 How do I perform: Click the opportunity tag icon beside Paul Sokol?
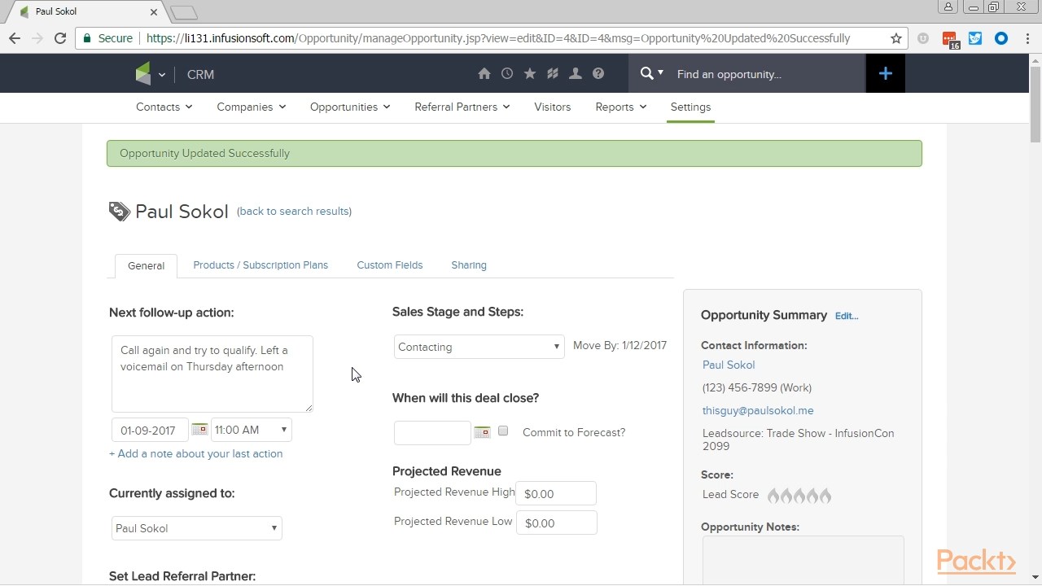click(120, 212)
